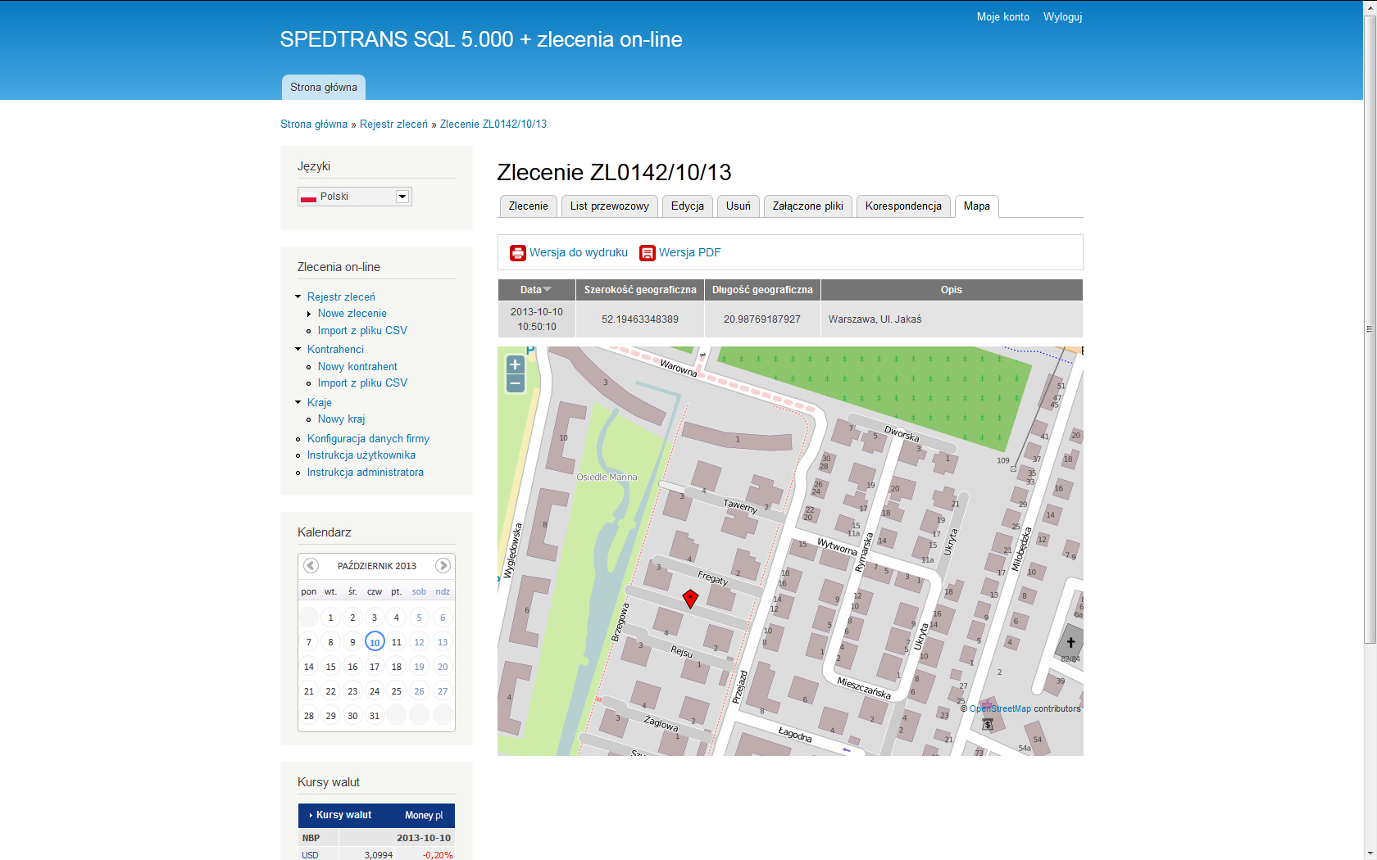Click the SPEDTRANS SQL 5.000 site title
This screenshot has height=860, width=1377.
point(481,39)
